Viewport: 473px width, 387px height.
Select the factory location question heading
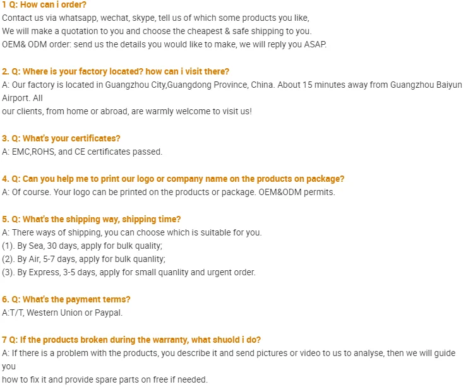116,71
